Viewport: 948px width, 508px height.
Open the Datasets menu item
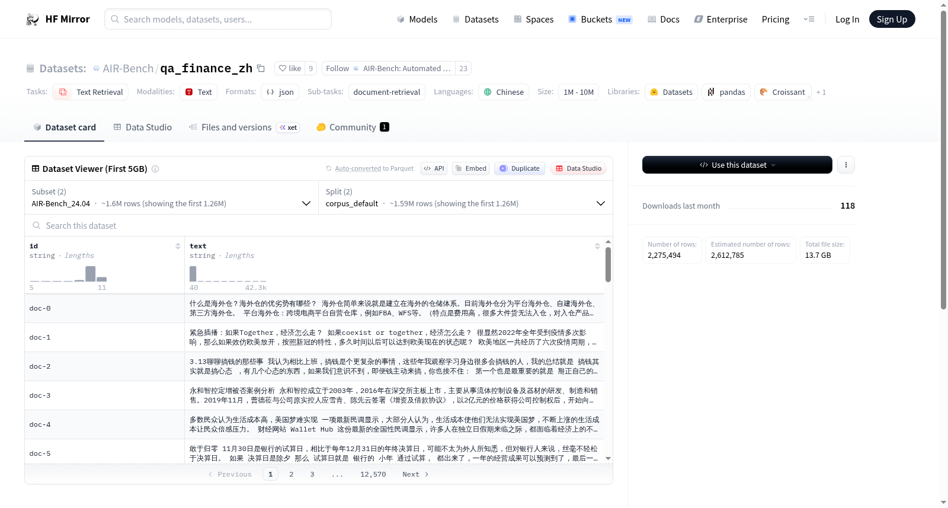tap(475, 20)
